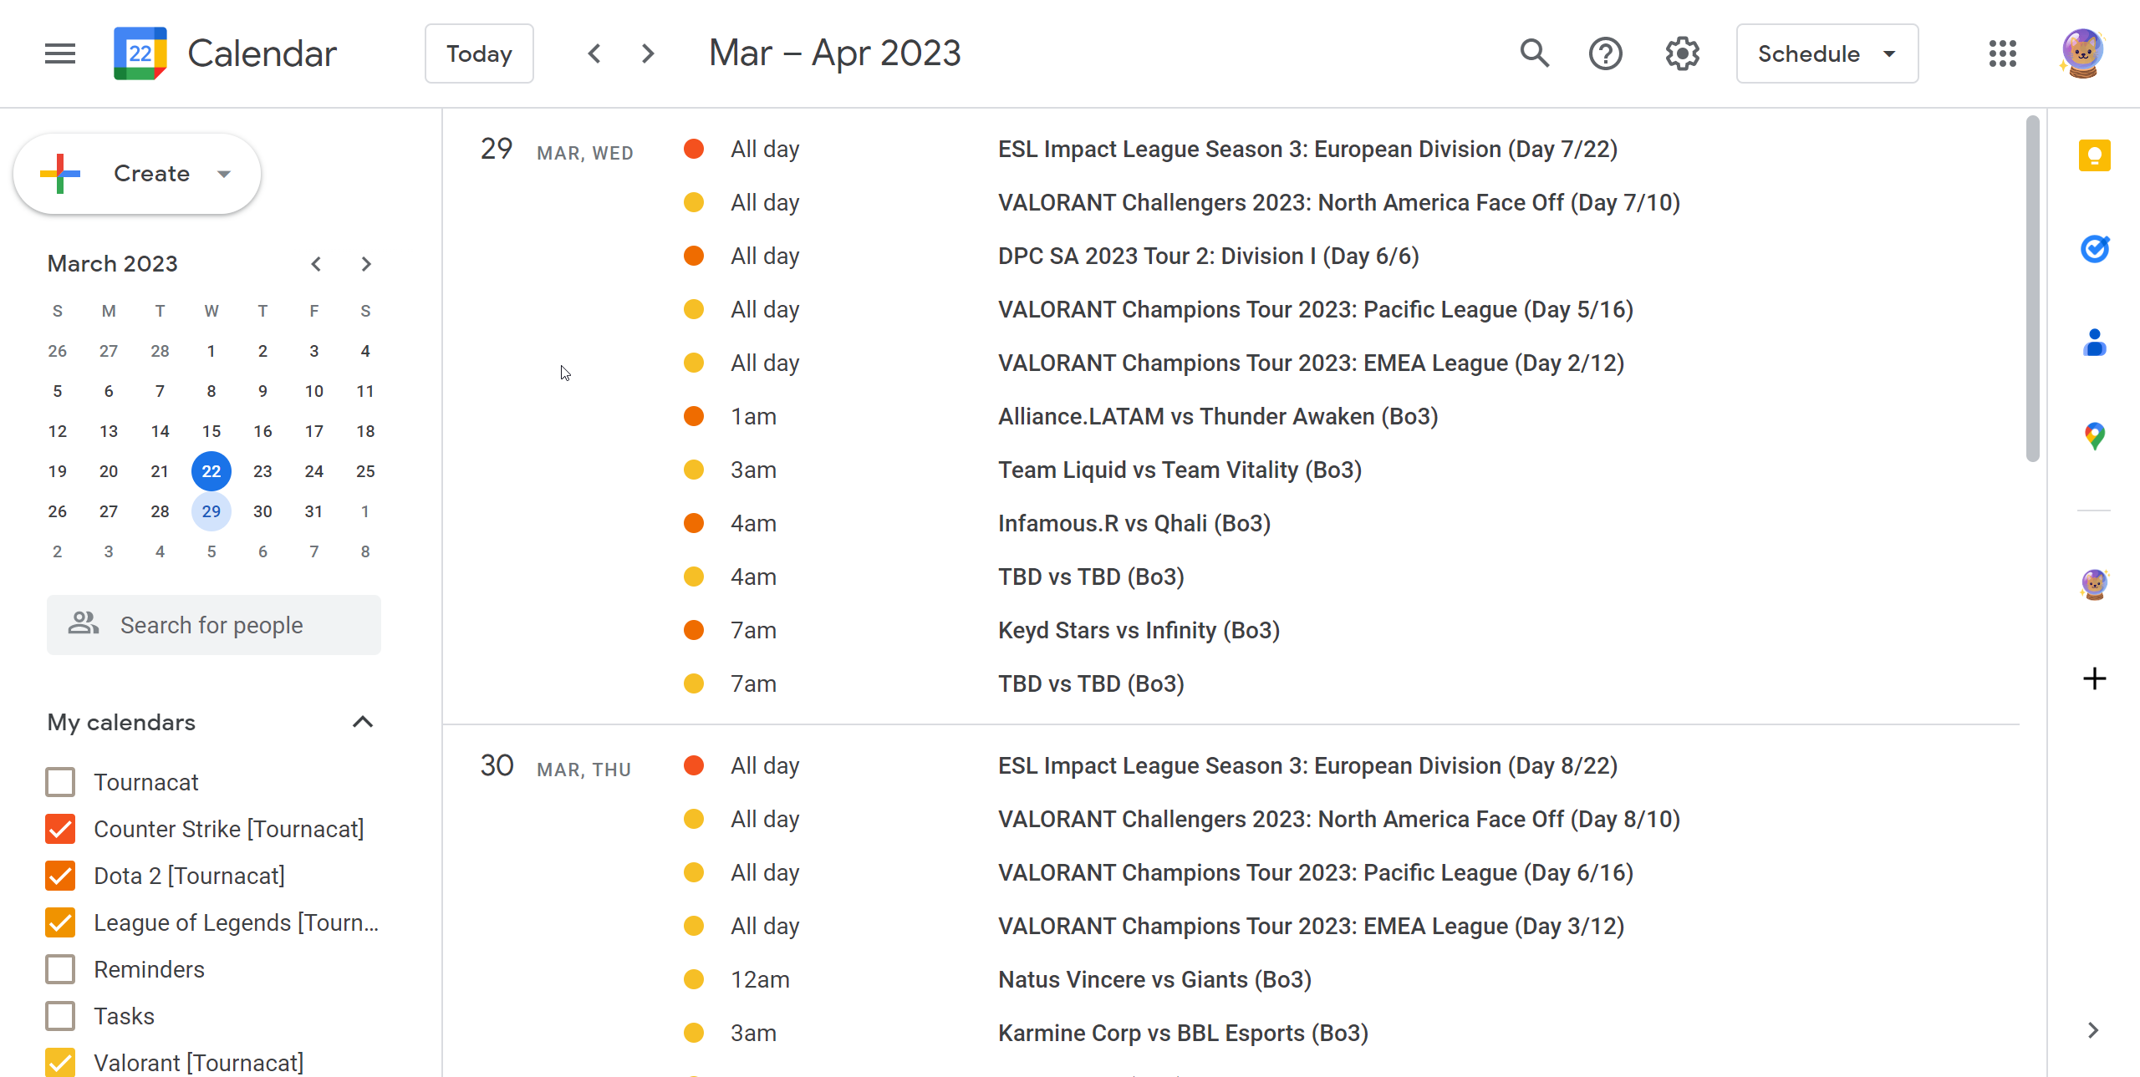Uncheck the Dota 2 [Tournacat] calendar
Viewport: 2140px width, 1077px height.
[60, 876]
